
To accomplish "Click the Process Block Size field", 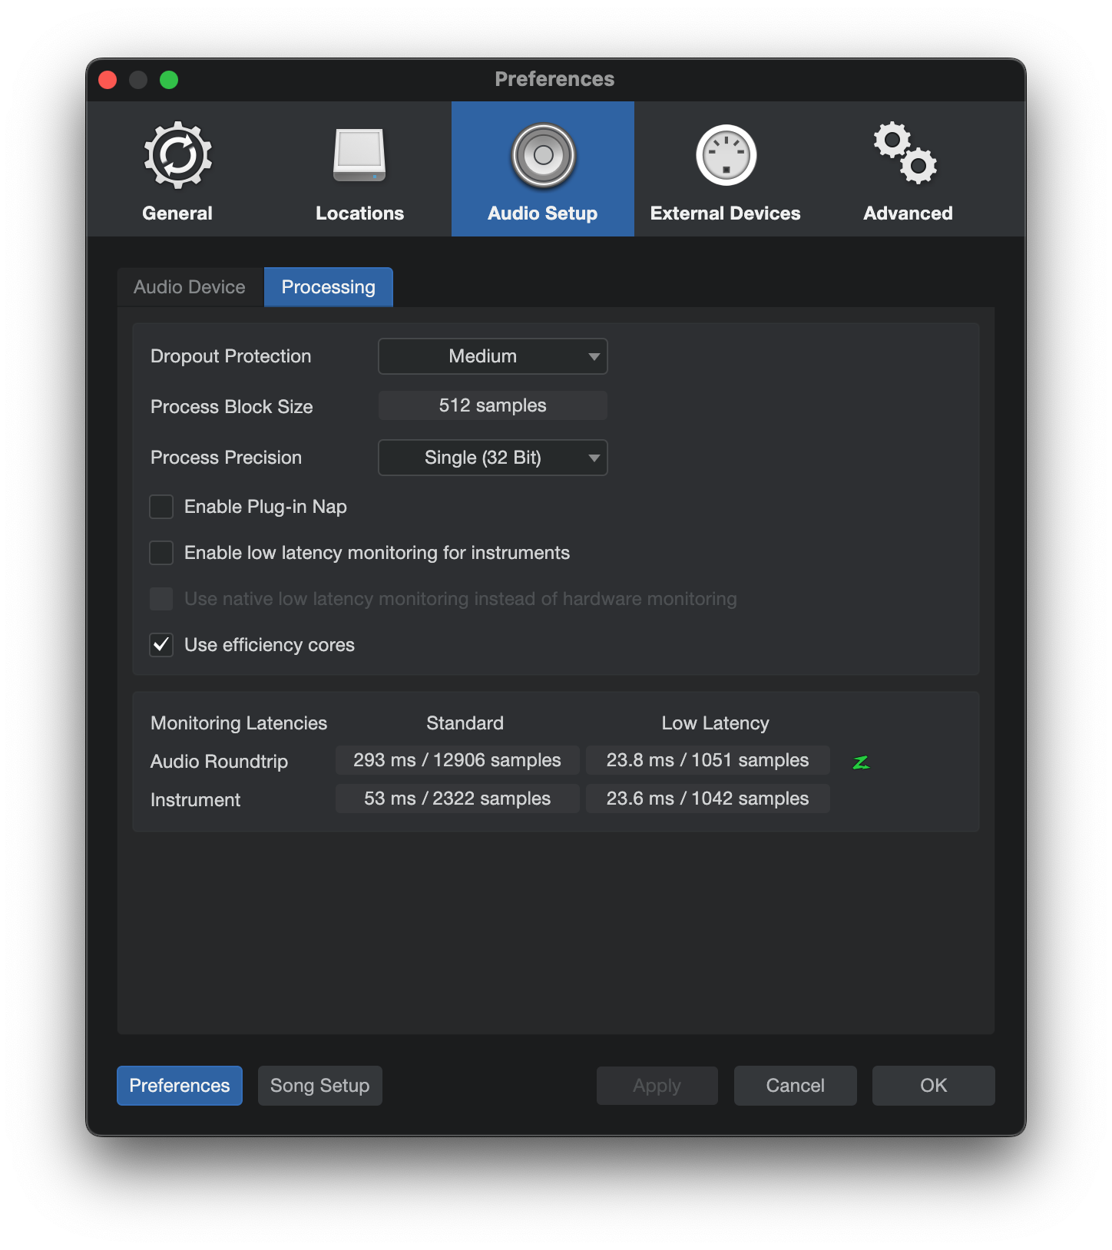I will pyautogui.click(x=492, y=405).
